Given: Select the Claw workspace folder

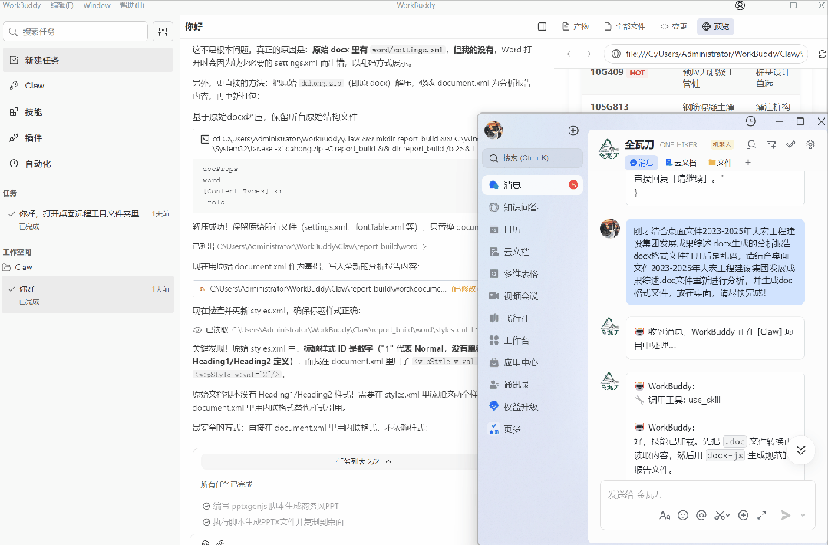Looking at the screenshot, I should point(18,267).
